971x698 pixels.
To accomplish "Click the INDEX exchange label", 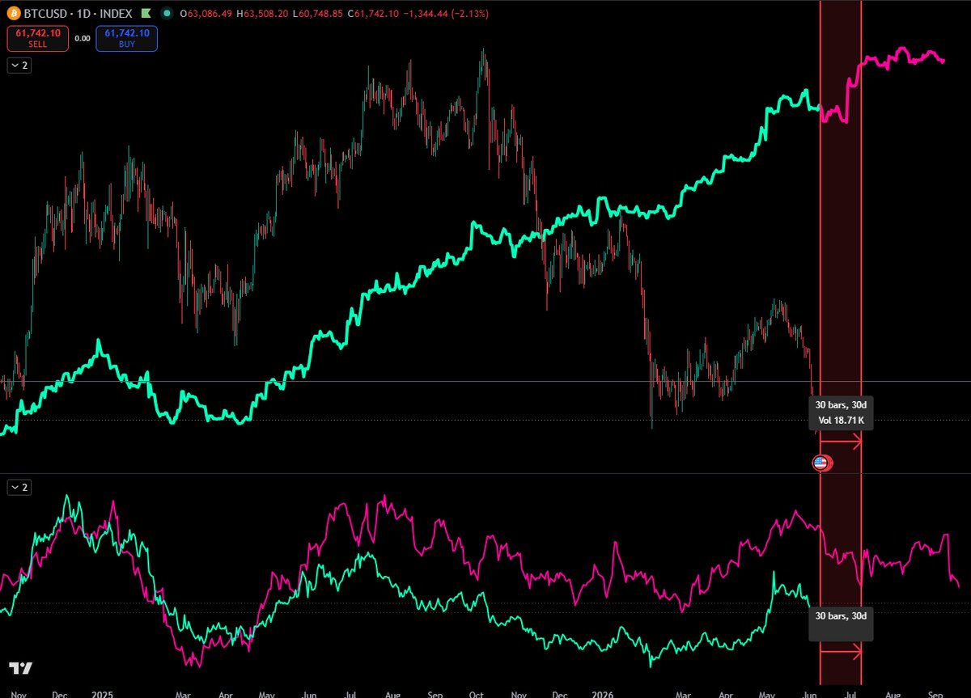I will click(116, 14).
